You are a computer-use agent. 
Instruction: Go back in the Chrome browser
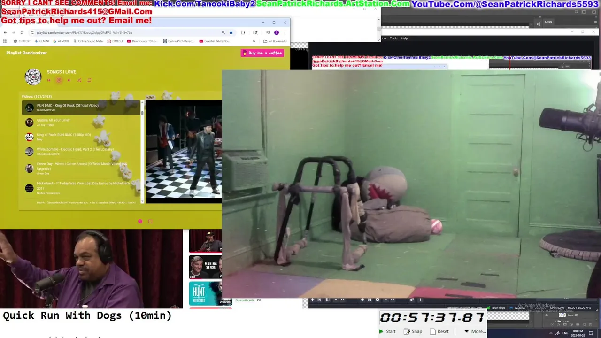(x=5, y=32)
